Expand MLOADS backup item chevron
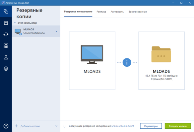 coord(56,31)
